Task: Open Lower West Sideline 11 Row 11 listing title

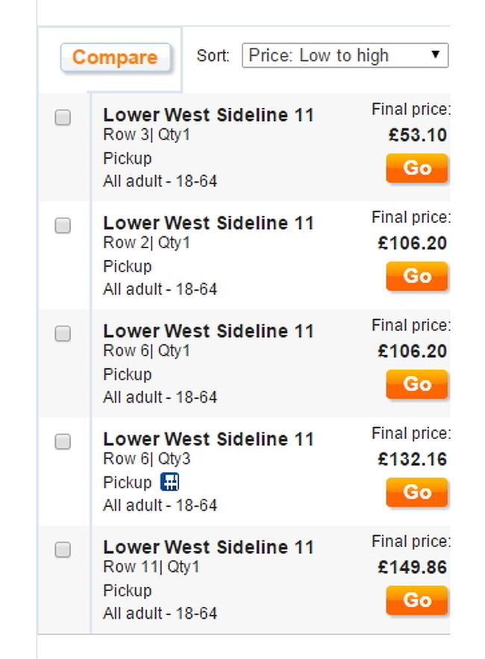Action: 209,547
